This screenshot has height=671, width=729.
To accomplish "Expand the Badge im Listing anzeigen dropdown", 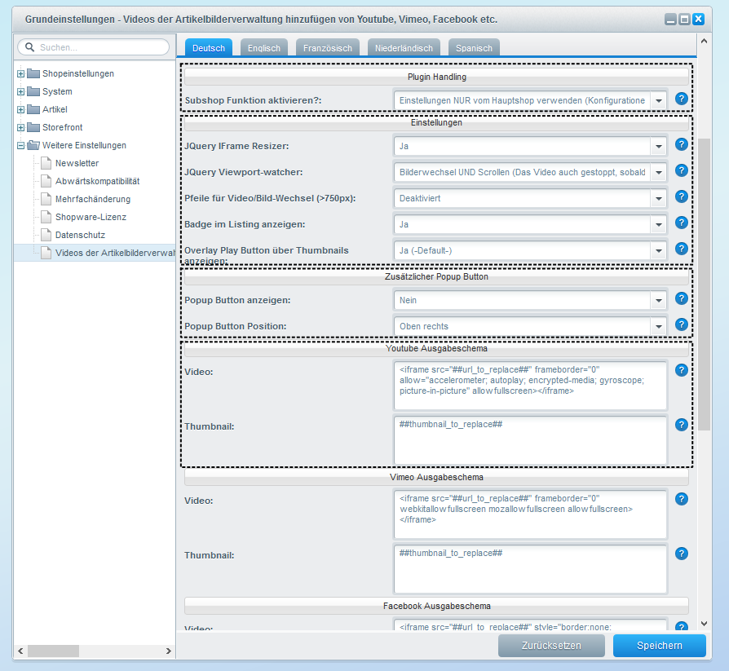I will click(659, 224).
